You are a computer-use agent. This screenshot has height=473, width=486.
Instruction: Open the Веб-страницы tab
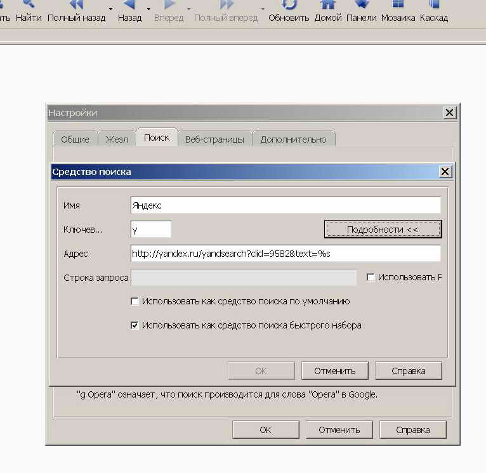pos(214,139)
